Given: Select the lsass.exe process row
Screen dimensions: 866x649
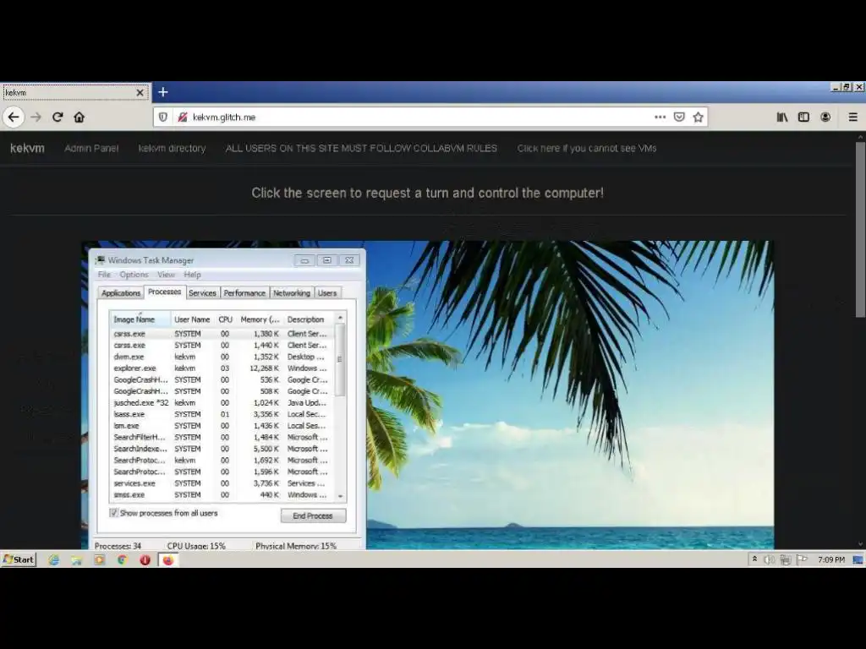Looking at the screenshot, I should click(222, 414).
